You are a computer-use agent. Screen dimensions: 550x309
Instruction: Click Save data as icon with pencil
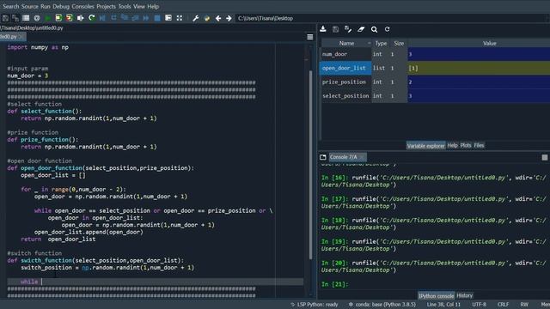pyautogui.click(x=348, y=29)
